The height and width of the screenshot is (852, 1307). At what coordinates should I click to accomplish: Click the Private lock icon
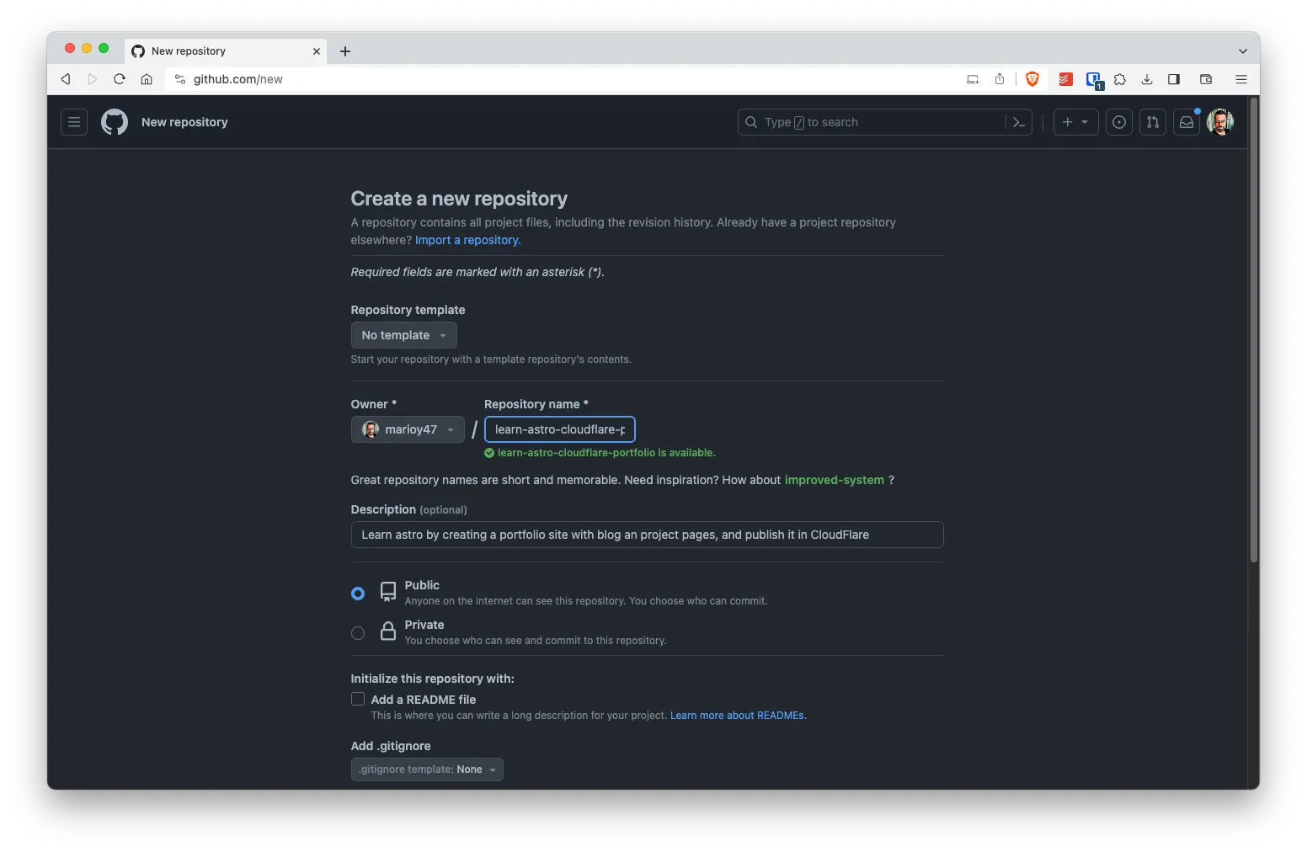388,631
